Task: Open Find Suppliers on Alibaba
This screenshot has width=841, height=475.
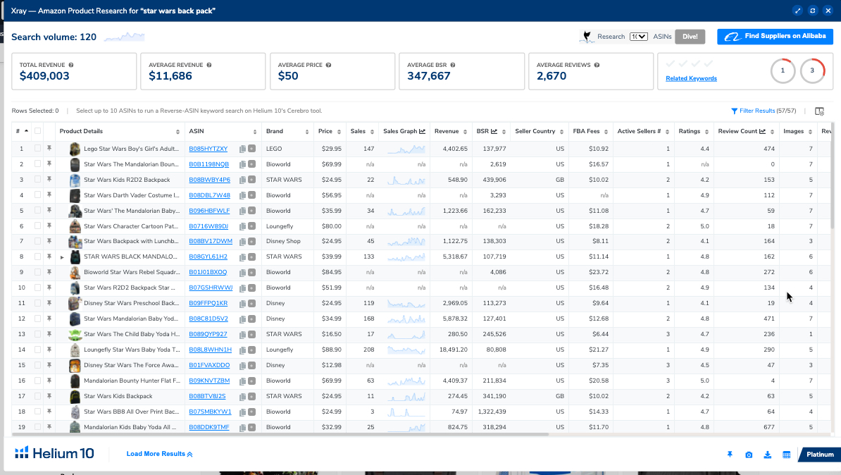Action: (x=775, y=36)
